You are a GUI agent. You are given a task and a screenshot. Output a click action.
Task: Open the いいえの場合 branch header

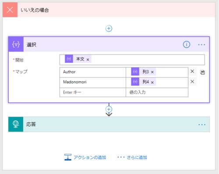click(x=109, y=10)
